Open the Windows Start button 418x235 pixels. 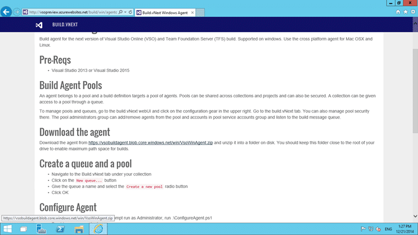(7, 229)
